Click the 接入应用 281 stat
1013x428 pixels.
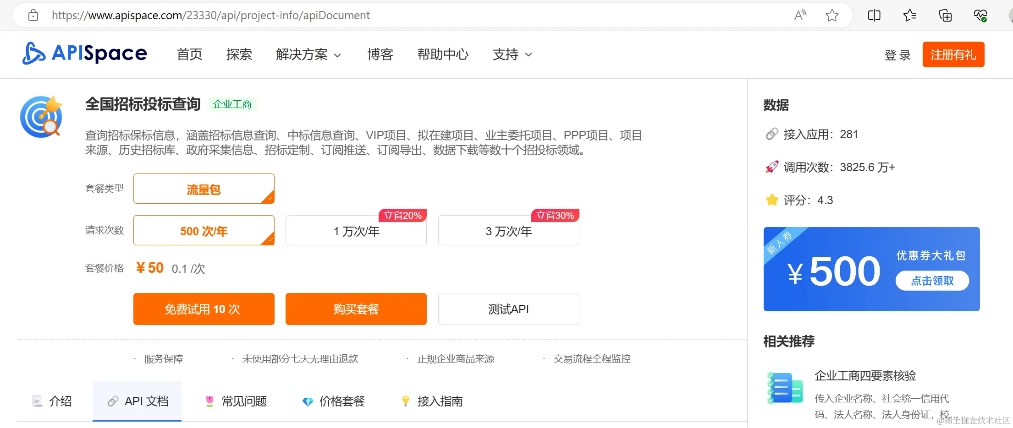821,134
